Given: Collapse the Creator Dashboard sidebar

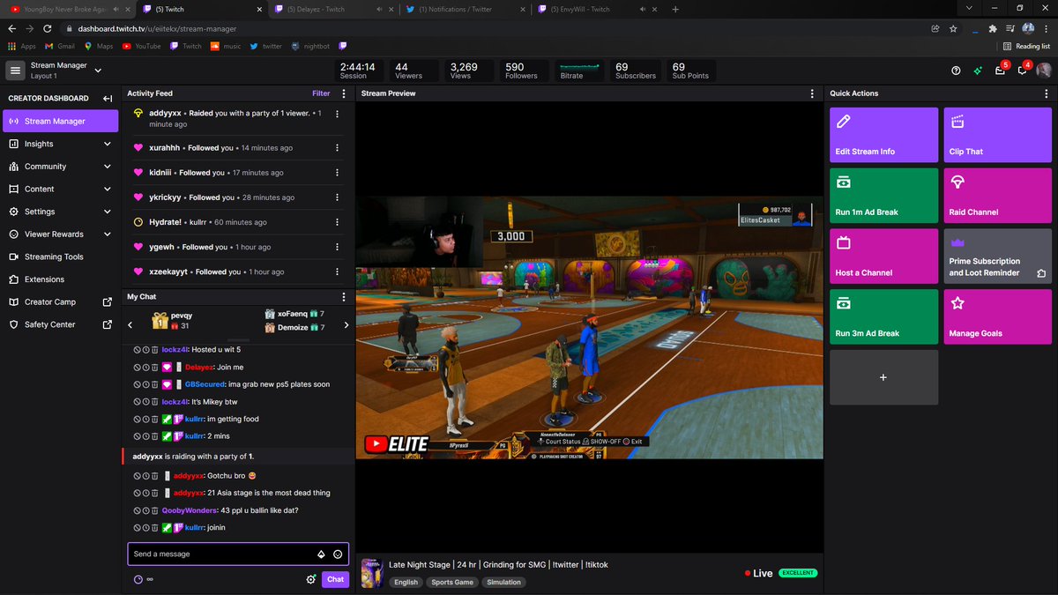Looking at the screenshot, I should pyautogui.click(x=108, y=98).
